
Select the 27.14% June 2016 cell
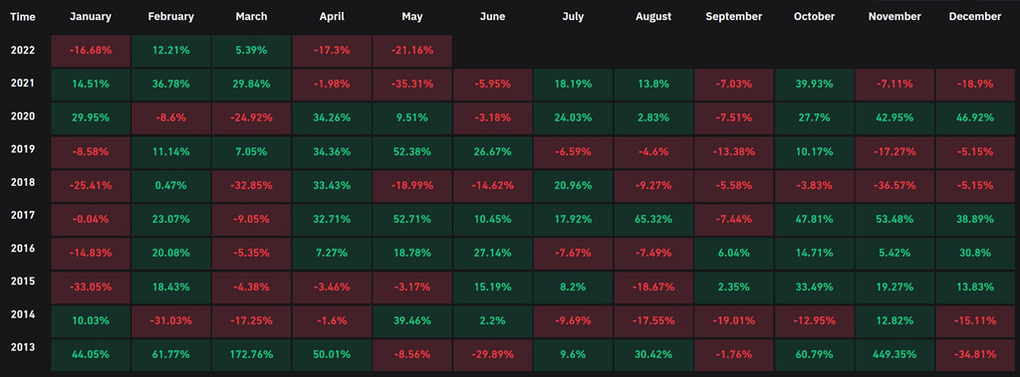(492, 253)
